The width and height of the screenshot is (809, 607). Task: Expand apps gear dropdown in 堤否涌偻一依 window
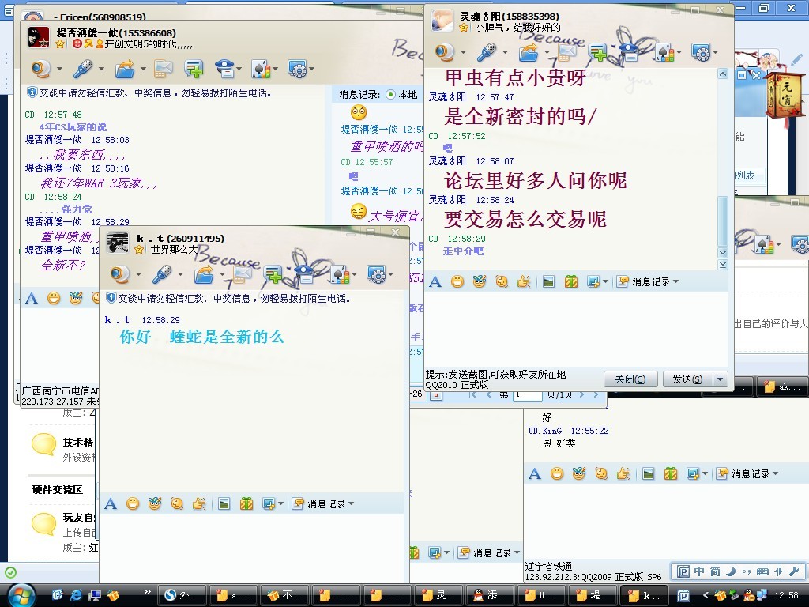[x=311, y=69]
